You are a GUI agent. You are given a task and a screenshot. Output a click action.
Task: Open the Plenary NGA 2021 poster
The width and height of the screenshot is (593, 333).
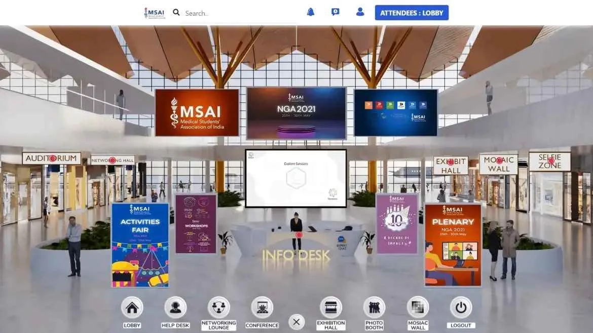click(453, 244)
